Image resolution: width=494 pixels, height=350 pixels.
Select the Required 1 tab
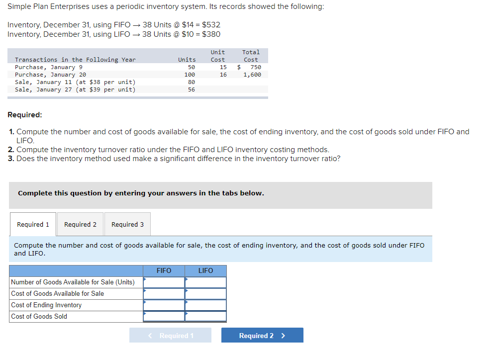click(33, 224)
